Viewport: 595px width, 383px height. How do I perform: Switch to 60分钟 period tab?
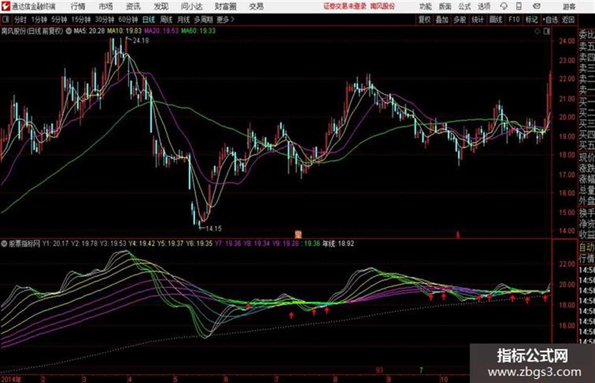(128, 19)
